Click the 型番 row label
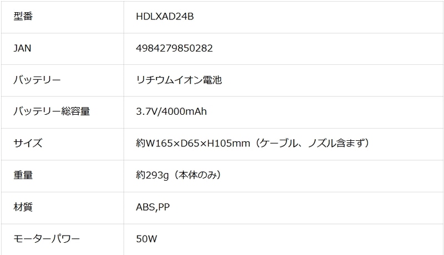The height and width of the screenshot is (255, 444). pos(23,16)
